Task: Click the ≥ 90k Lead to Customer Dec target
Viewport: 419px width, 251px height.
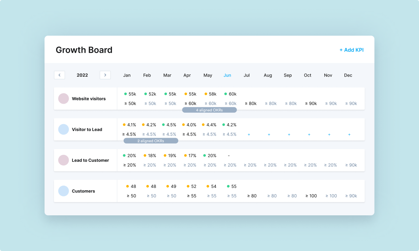Action: tap(351, 165)
